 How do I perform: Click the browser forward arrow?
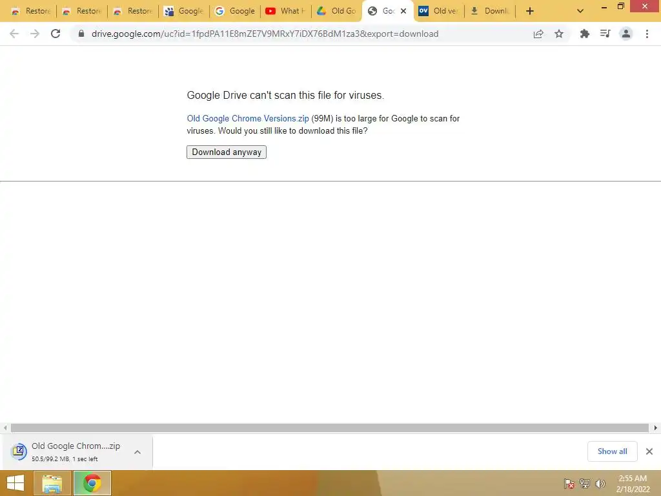(35, 34)
